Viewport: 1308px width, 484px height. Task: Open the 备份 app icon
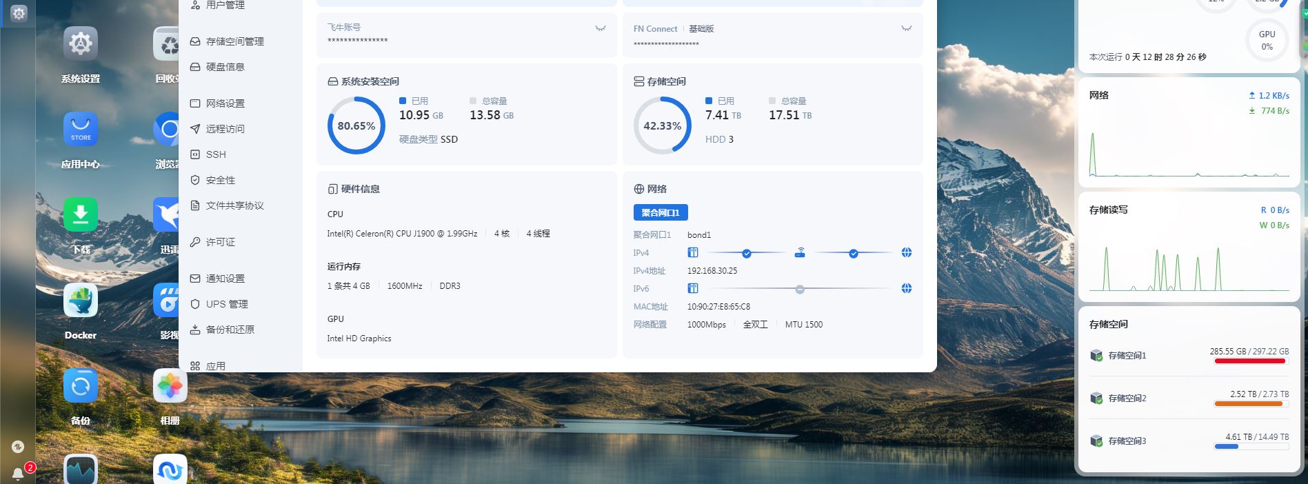(81, 385)
